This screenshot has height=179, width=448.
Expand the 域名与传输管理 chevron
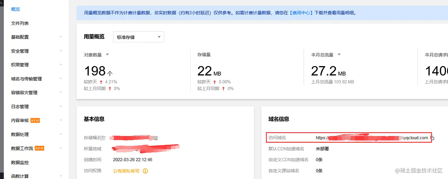tap(61, 79)
